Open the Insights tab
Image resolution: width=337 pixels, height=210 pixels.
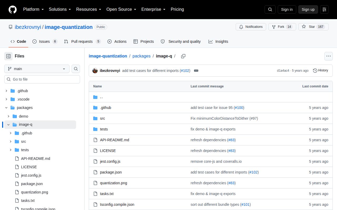click(x=218, y=41)
